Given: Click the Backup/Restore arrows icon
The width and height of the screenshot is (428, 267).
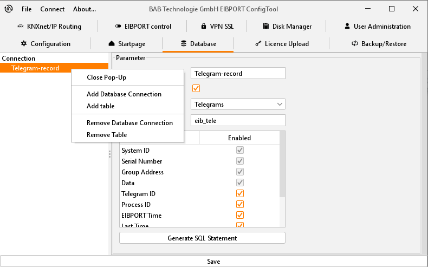Looking at the screenshot, I should coord(355,43).
